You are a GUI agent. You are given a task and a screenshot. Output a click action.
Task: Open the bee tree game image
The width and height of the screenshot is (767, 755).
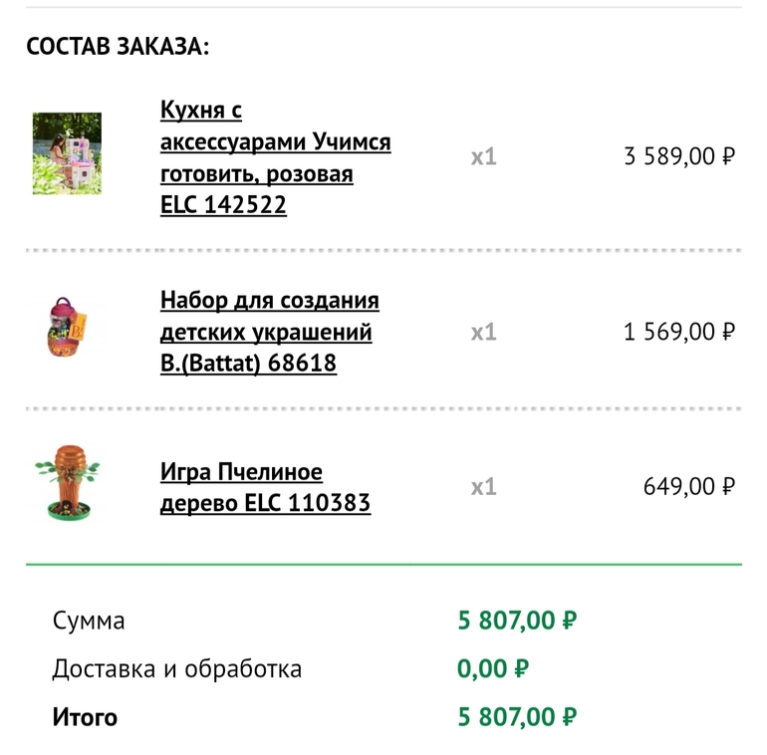[67, 485]
